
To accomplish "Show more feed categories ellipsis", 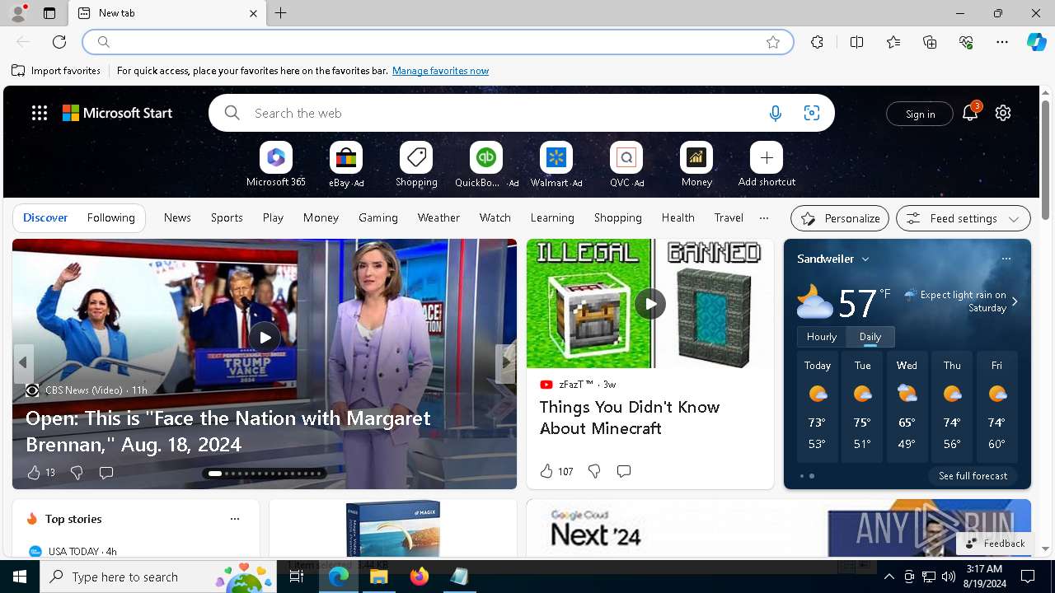I will pos(764,218).
